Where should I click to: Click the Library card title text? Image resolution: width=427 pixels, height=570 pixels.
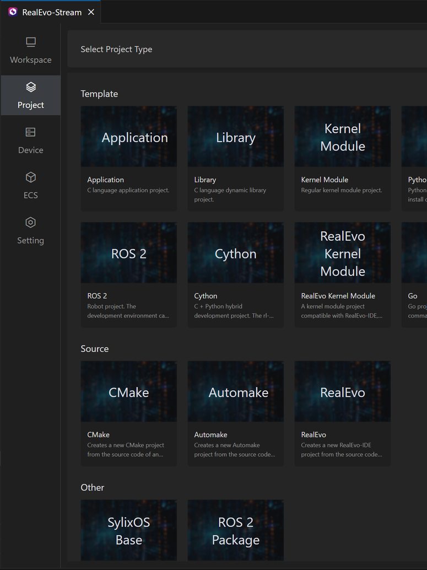205,180
